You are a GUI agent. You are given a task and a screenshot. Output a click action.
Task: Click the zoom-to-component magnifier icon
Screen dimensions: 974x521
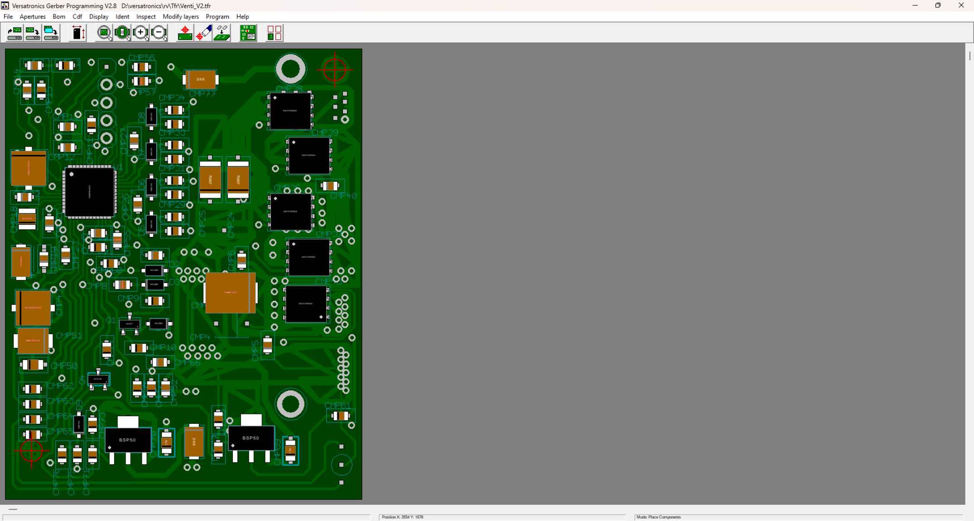(122, 33)
